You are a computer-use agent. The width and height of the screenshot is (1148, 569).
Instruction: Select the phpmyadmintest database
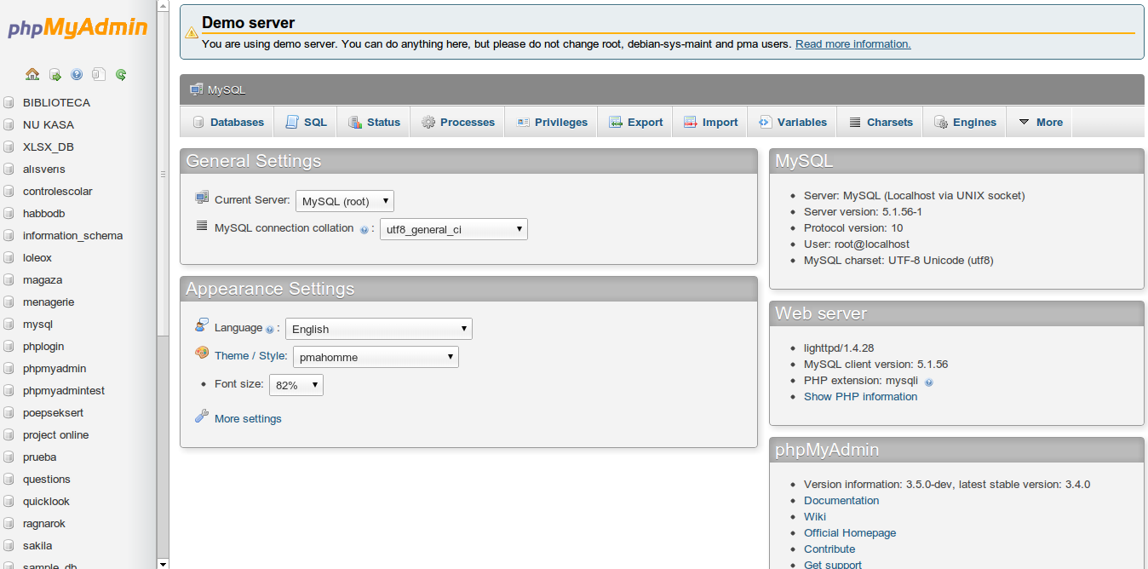[64, 391]
